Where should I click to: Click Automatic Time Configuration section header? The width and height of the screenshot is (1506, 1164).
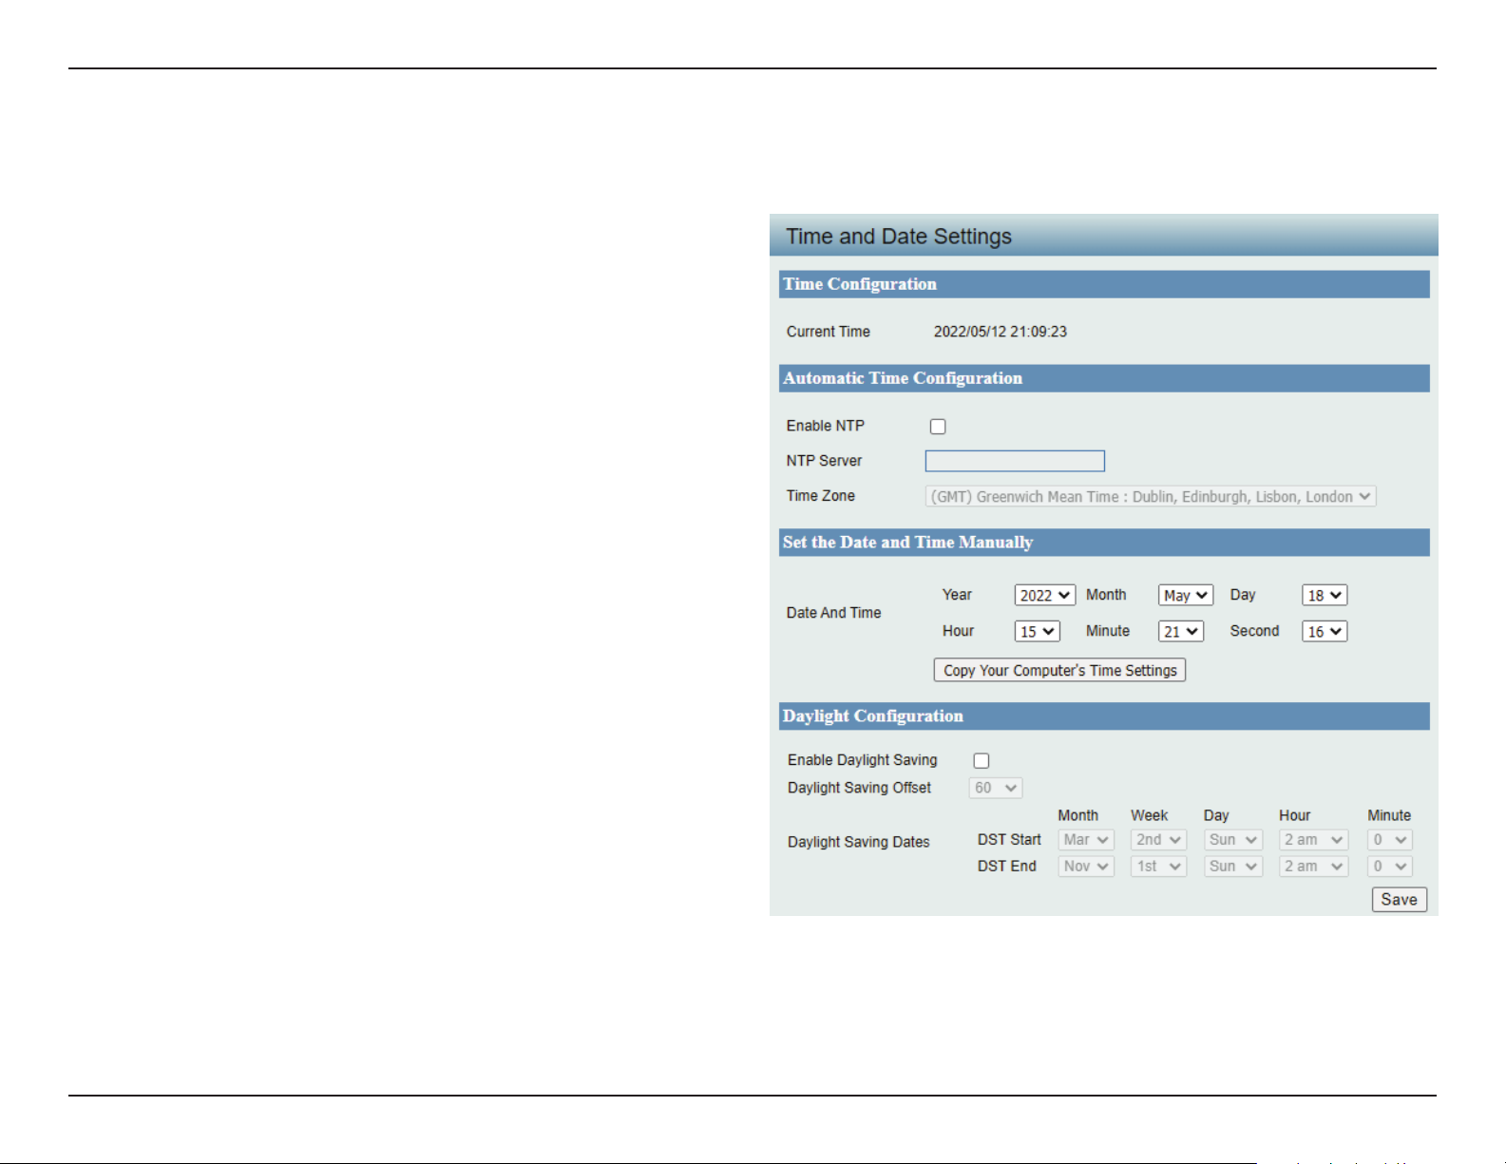pyautogui.click(x=1104, y=378)
